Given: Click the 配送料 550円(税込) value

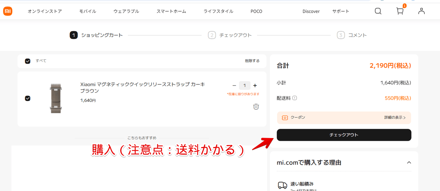Looking at the screenshot, I should pyautogui.click(x=398, y=98).
